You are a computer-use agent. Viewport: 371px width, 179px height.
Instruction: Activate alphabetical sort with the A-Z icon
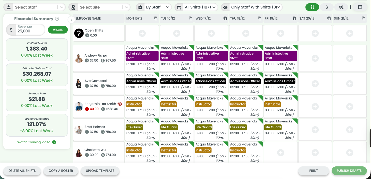click(x=312, y=7)
